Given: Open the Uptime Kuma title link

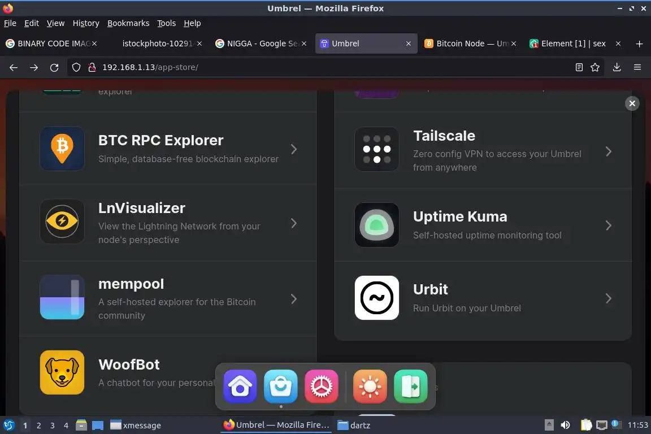Looking at the screenshot, I should coord(460,216).
